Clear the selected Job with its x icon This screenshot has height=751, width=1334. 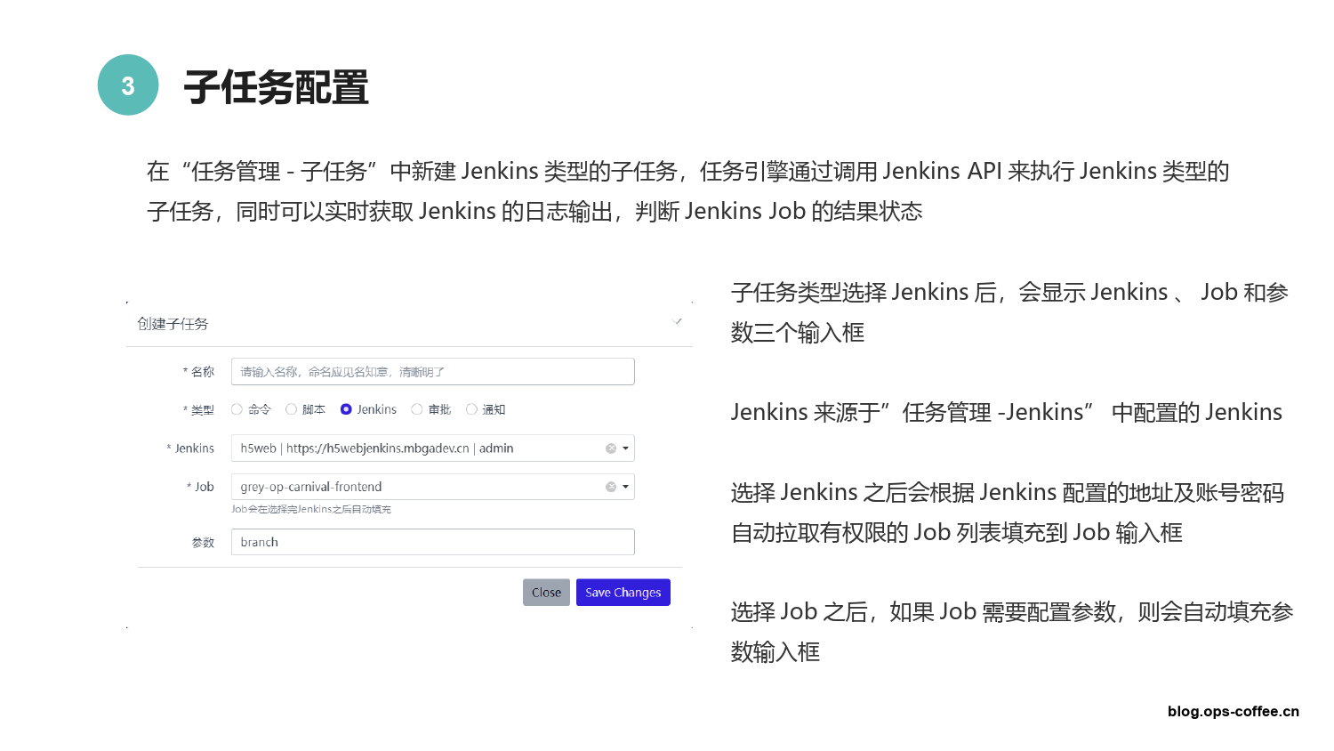pyautogui.click(x=611, y=487)
